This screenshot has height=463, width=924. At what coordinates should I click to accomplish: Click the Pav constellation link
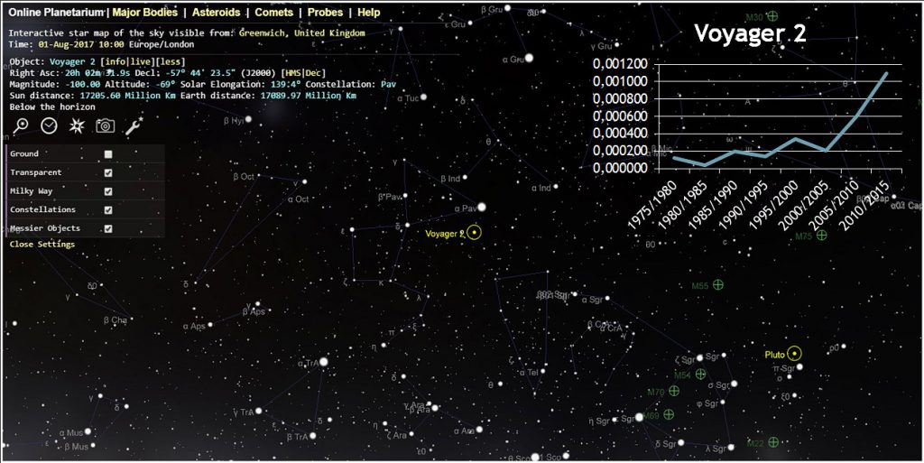click(388, 84)
